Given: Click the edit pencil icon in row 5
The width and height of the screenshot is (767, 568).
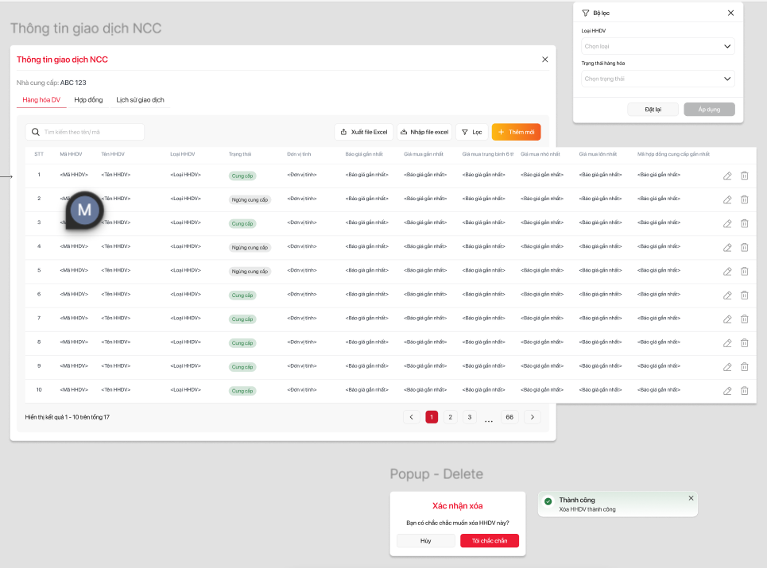Looking at the screenshot, I should coord(727,272).
